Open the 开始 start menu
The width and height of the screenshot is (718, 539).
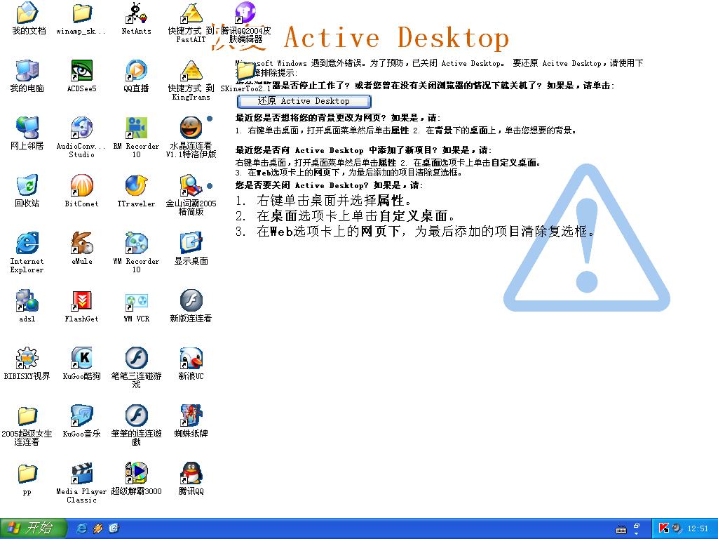point(34,528)
